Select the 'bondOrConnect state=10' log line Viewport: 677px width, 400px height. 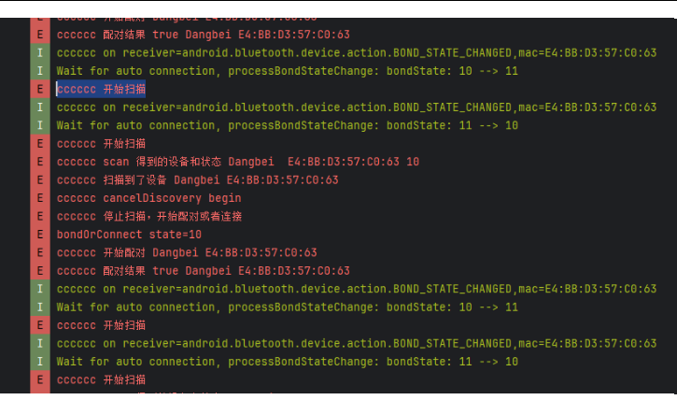click(129, 235)
